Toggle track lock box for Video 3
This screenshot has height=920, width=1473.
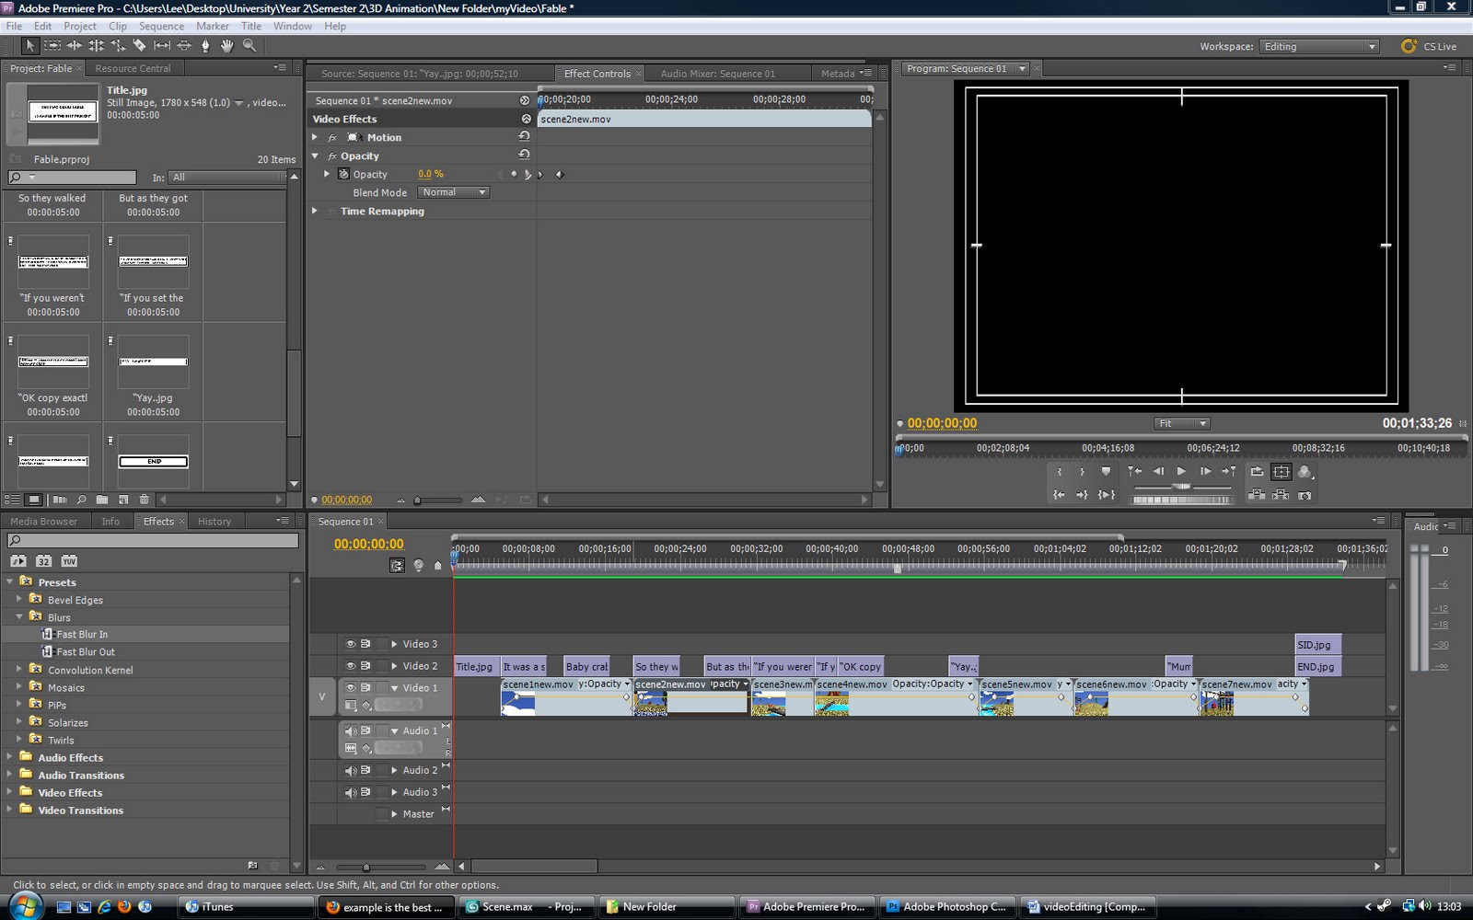381,644
